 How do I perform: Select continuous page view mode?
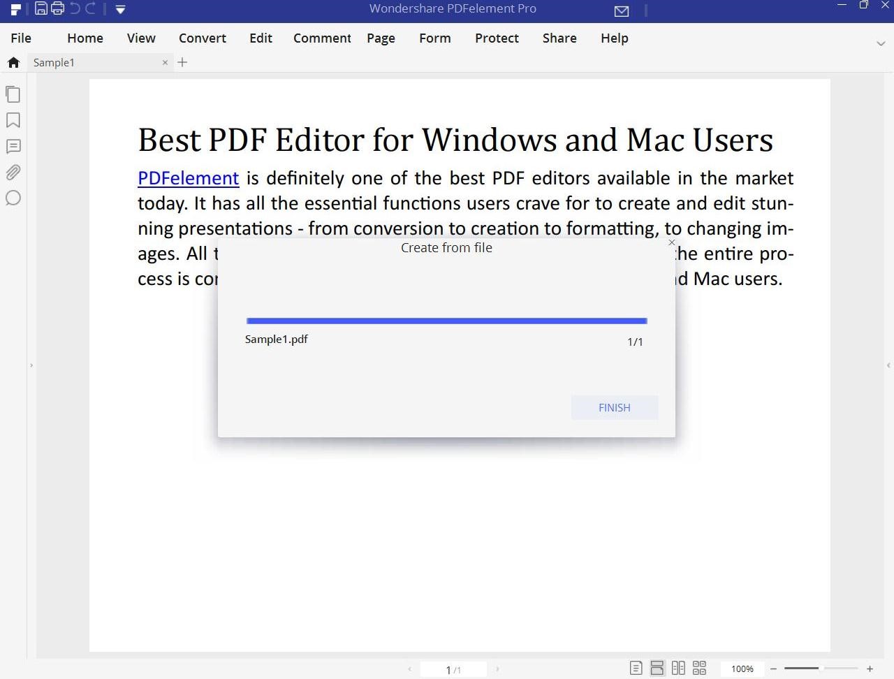pos(657,669)
